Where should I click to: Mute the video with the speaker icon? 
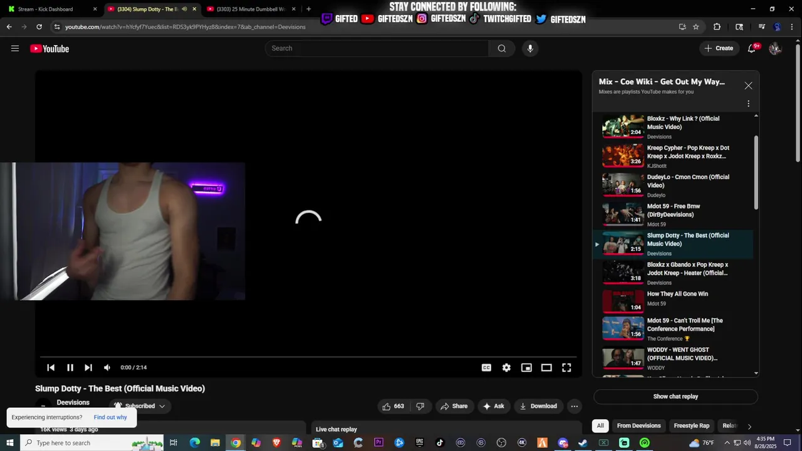point(107,368)
